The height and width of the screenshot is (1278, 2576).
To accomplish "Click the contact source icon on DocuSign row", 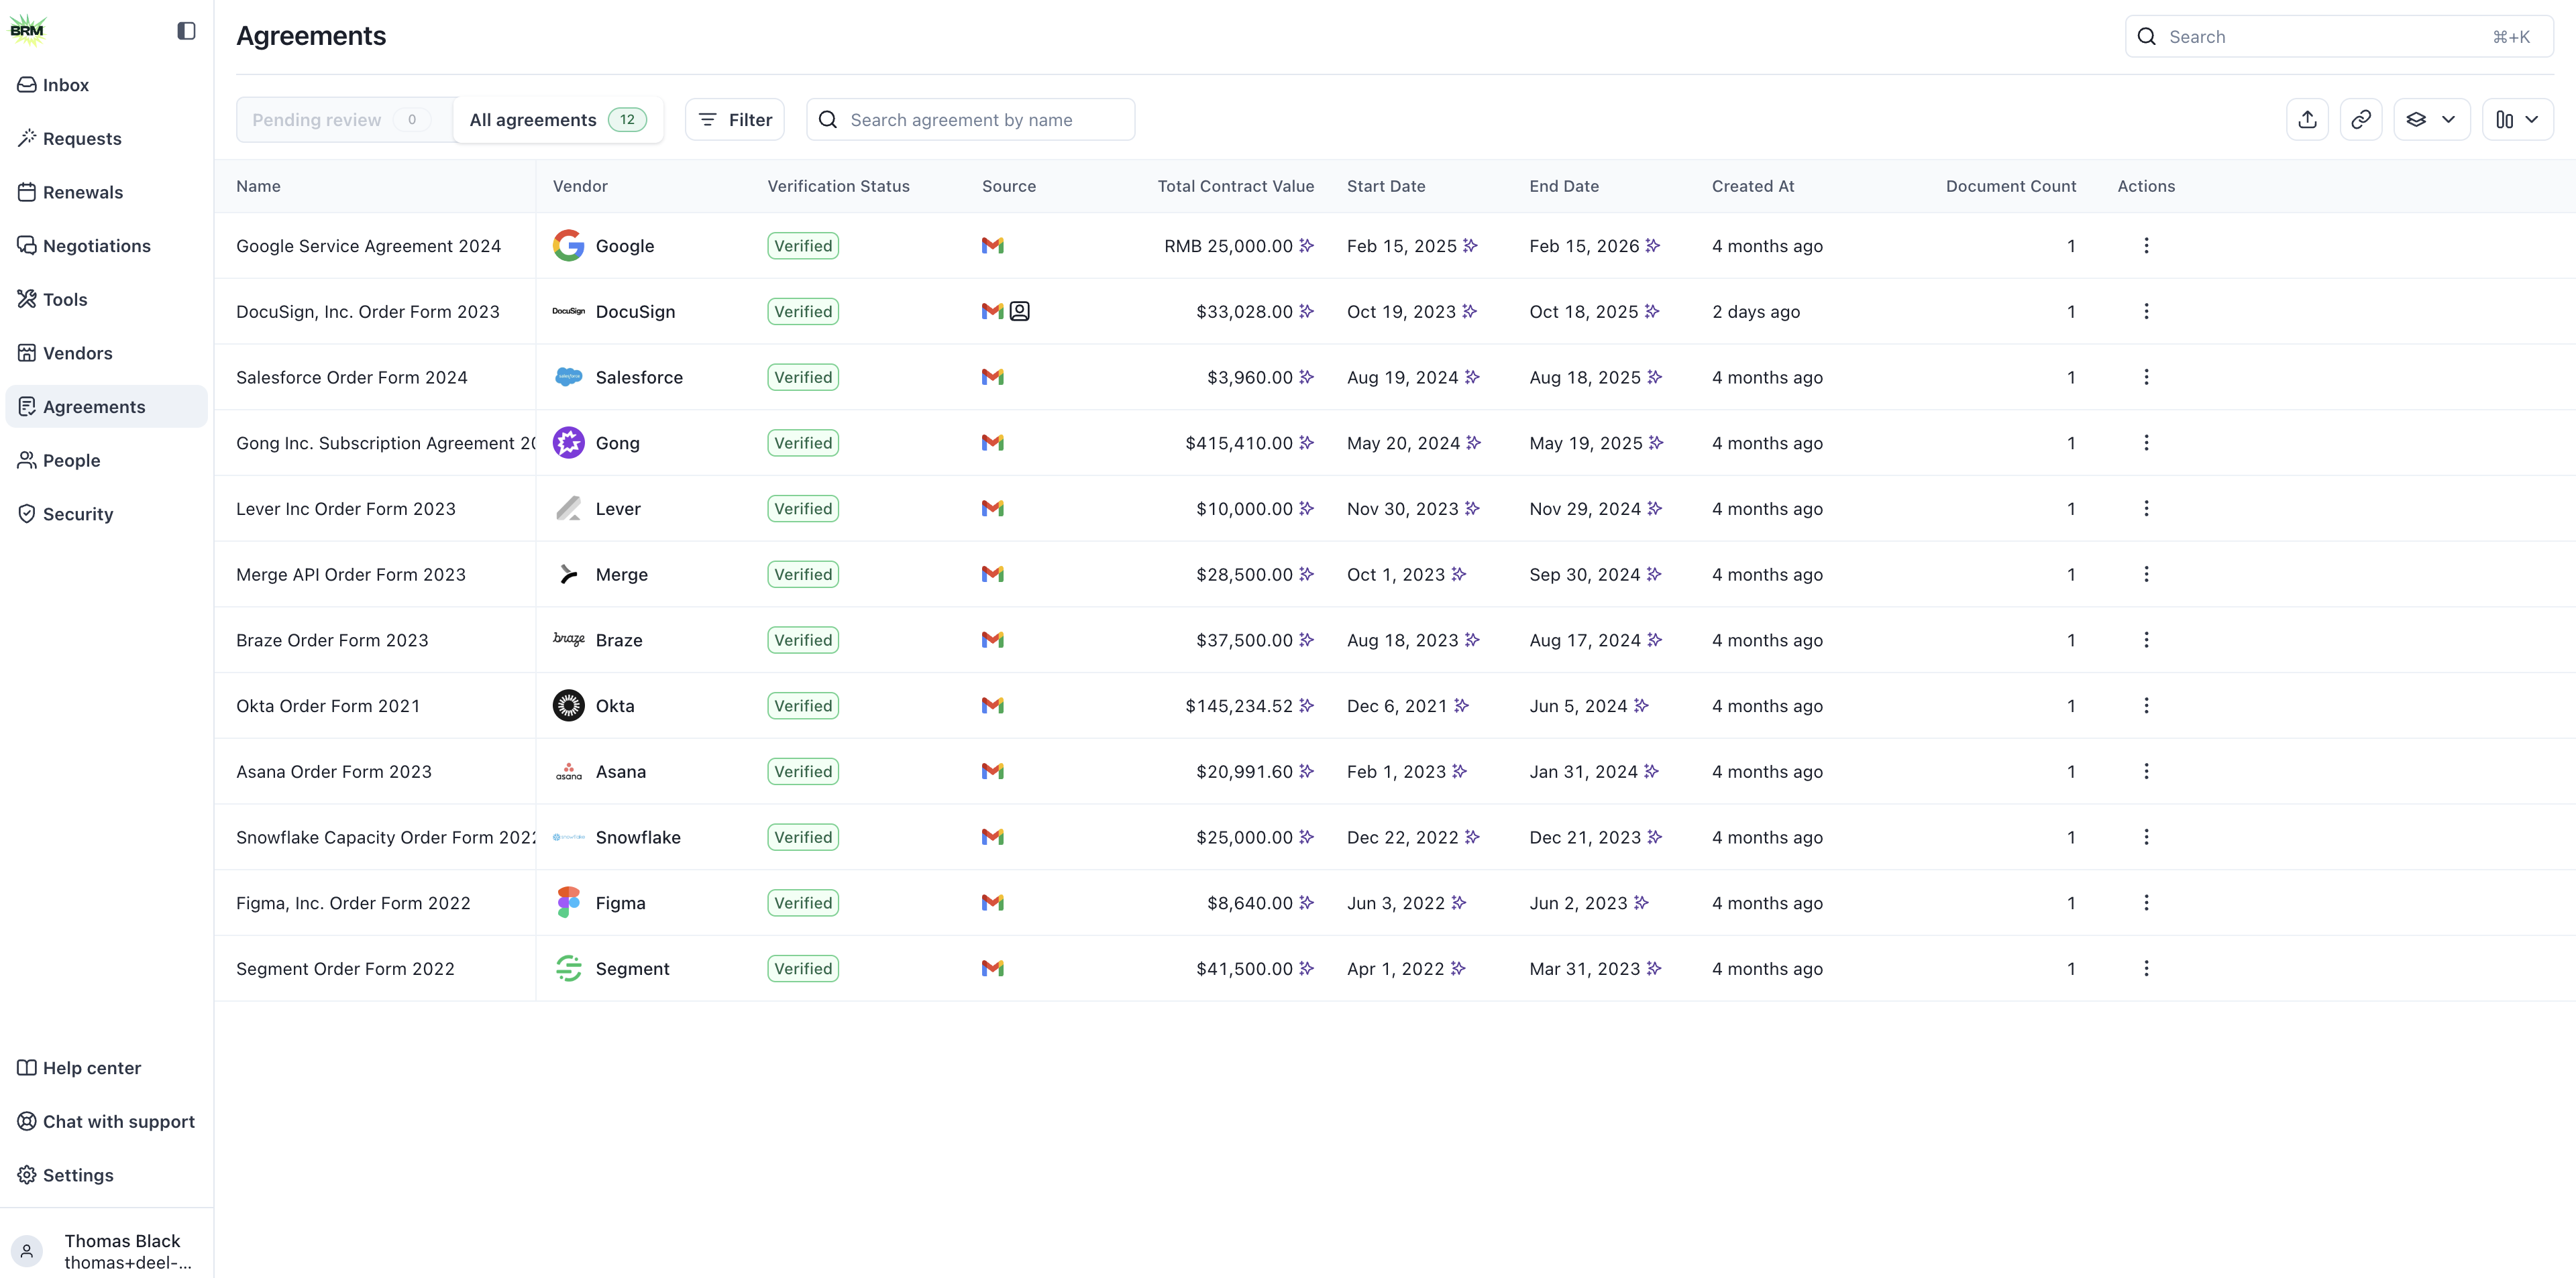I will point(1019,312).
